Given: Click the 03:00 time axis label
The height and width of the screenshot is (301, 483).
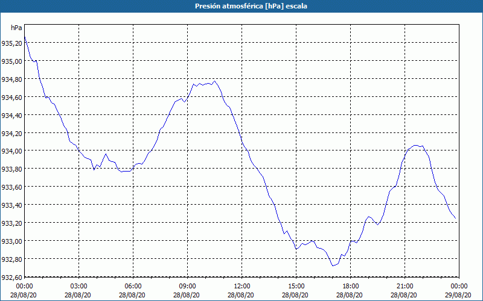Looking at the screenshot, I should pos(79,287).
